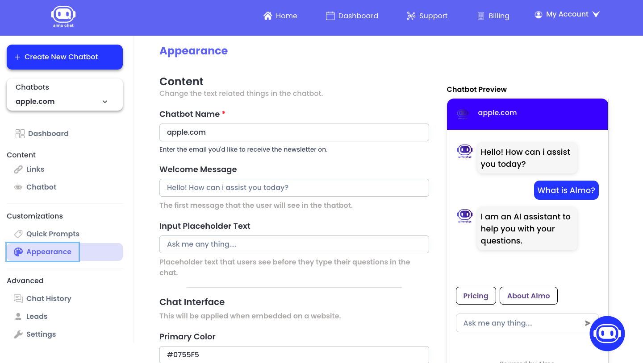Send message using the arrow icon
This screenshot has width=643, height=363.
588,323
